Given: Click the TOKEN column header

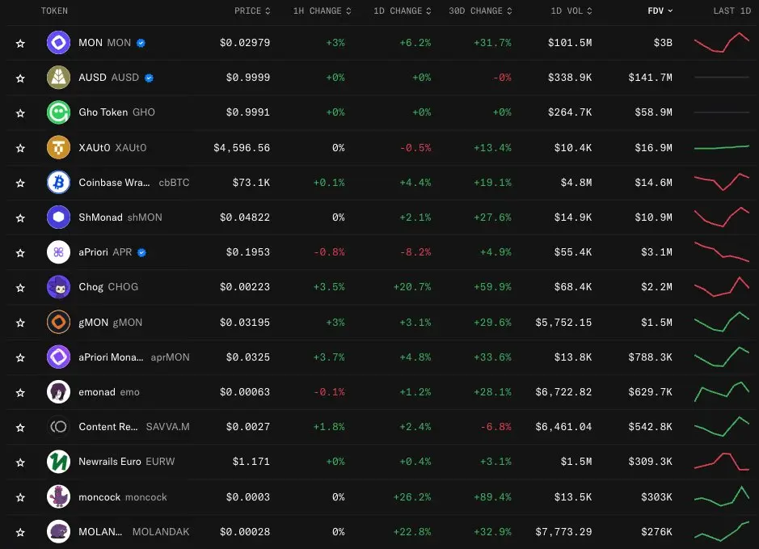Looking at the screenshot, I should (54, 11).
